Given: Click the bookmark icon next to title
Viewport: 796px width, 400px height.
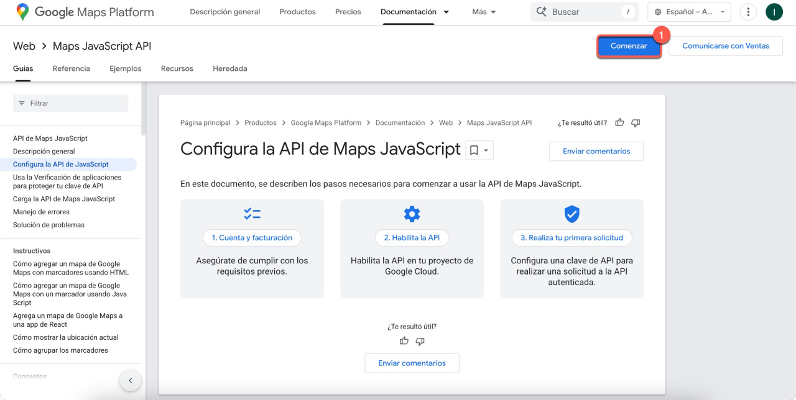Looking at the screenshot, I should tap(474, 150).
